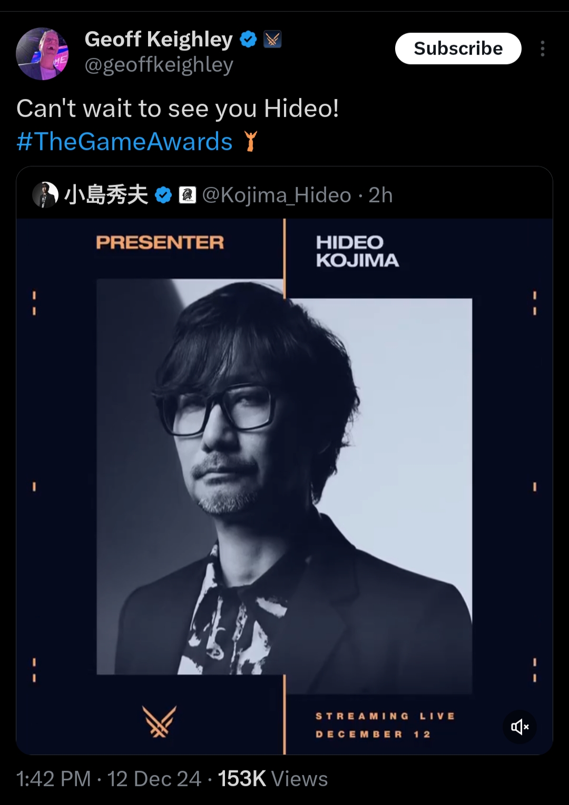Open the #TheGameAwards hashtag link
The width and height of the screenshot is (569, 805).
pos(124,142)
